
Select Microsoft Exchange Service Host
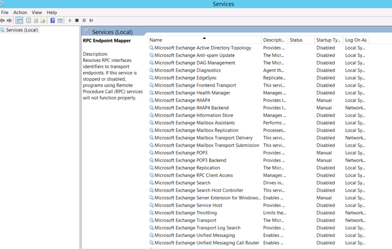(188, 205)
